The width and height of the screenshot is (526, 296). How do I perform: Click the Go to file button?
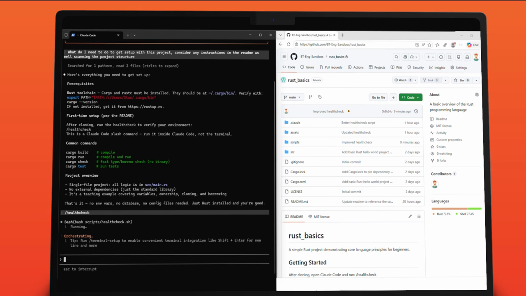[378, 97]
